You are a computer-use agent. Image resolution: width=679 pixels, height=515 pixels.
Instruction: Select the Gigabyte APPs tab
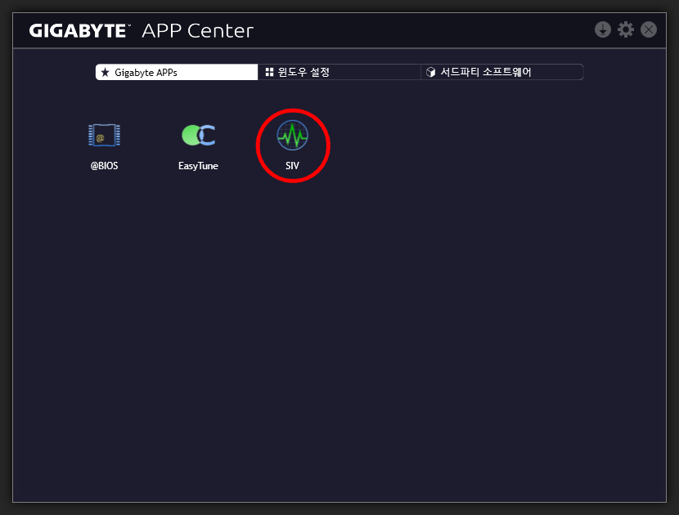pos(177,72)
